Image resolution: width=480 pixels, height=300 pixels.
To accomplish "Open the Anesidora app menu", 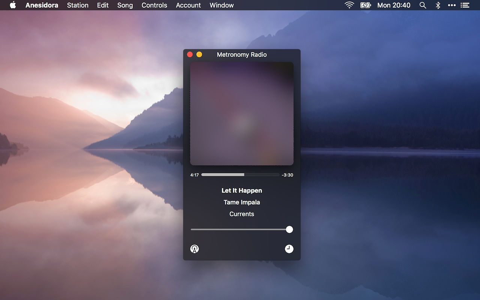I will coord(42,5).
